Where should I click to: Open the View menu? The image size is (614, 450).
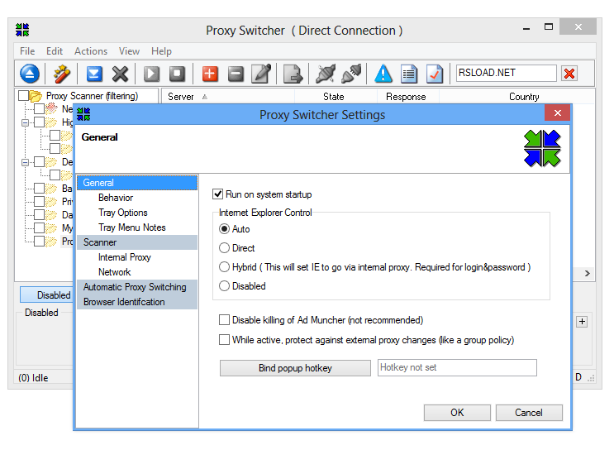129,51
